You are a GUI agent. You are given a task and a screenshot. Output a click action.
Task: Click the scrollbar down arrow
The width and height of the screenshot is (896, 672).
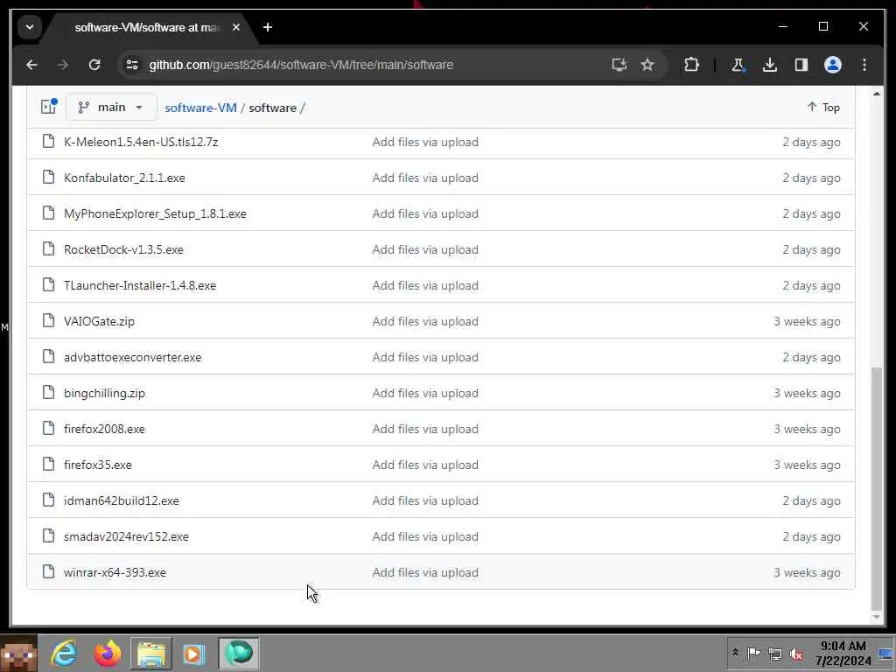pyautogui.click(x=877, y=617)
